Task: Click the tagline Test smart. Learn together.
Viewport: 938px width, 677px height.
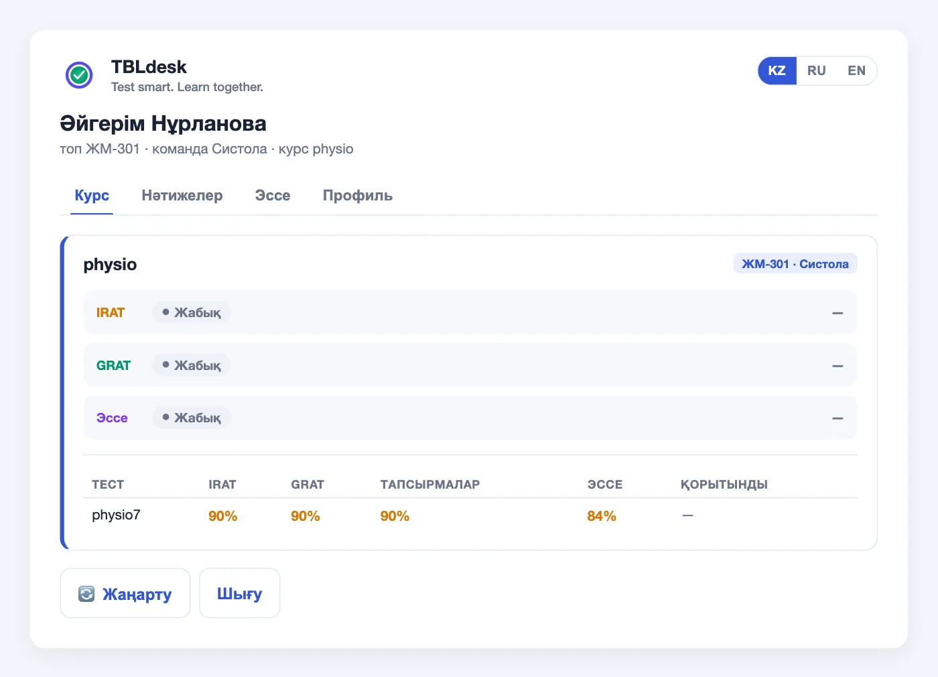Action: (x=187, y=87)
